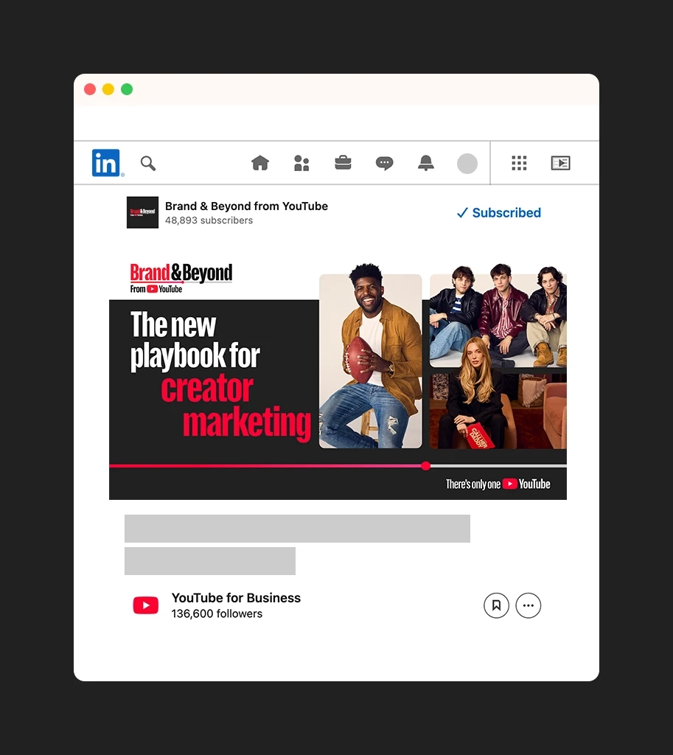Open the Learning video icon

click(560, 163)
